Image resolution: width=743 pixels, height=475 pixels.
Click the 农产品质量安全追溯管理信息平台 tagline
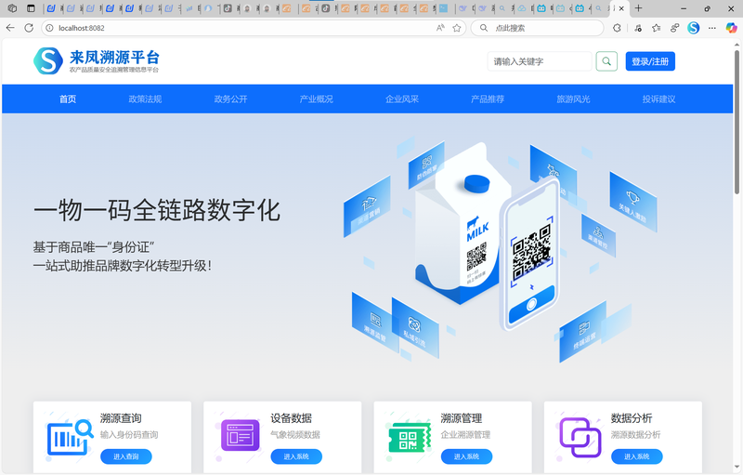[114, 70]
